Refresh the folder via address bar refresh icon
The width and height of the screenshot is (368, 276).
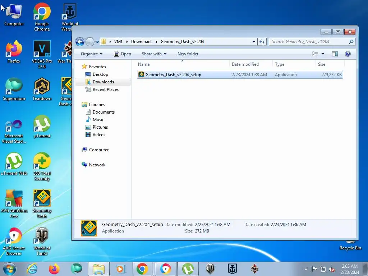[x=262, y=42]
